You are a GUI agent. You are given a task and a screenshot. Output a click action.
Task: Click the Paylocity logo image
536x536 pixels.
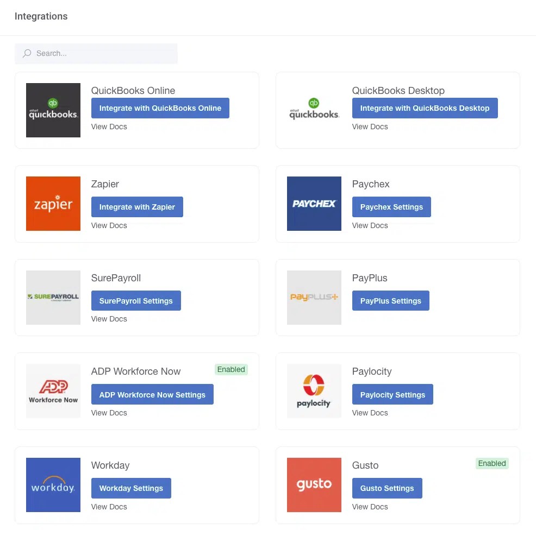tap(314, 391)
